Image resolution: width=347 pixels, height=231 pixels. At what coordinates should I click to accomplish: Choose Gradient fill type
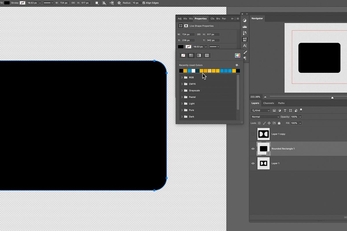pyautogui.click(x=199, y=55)
